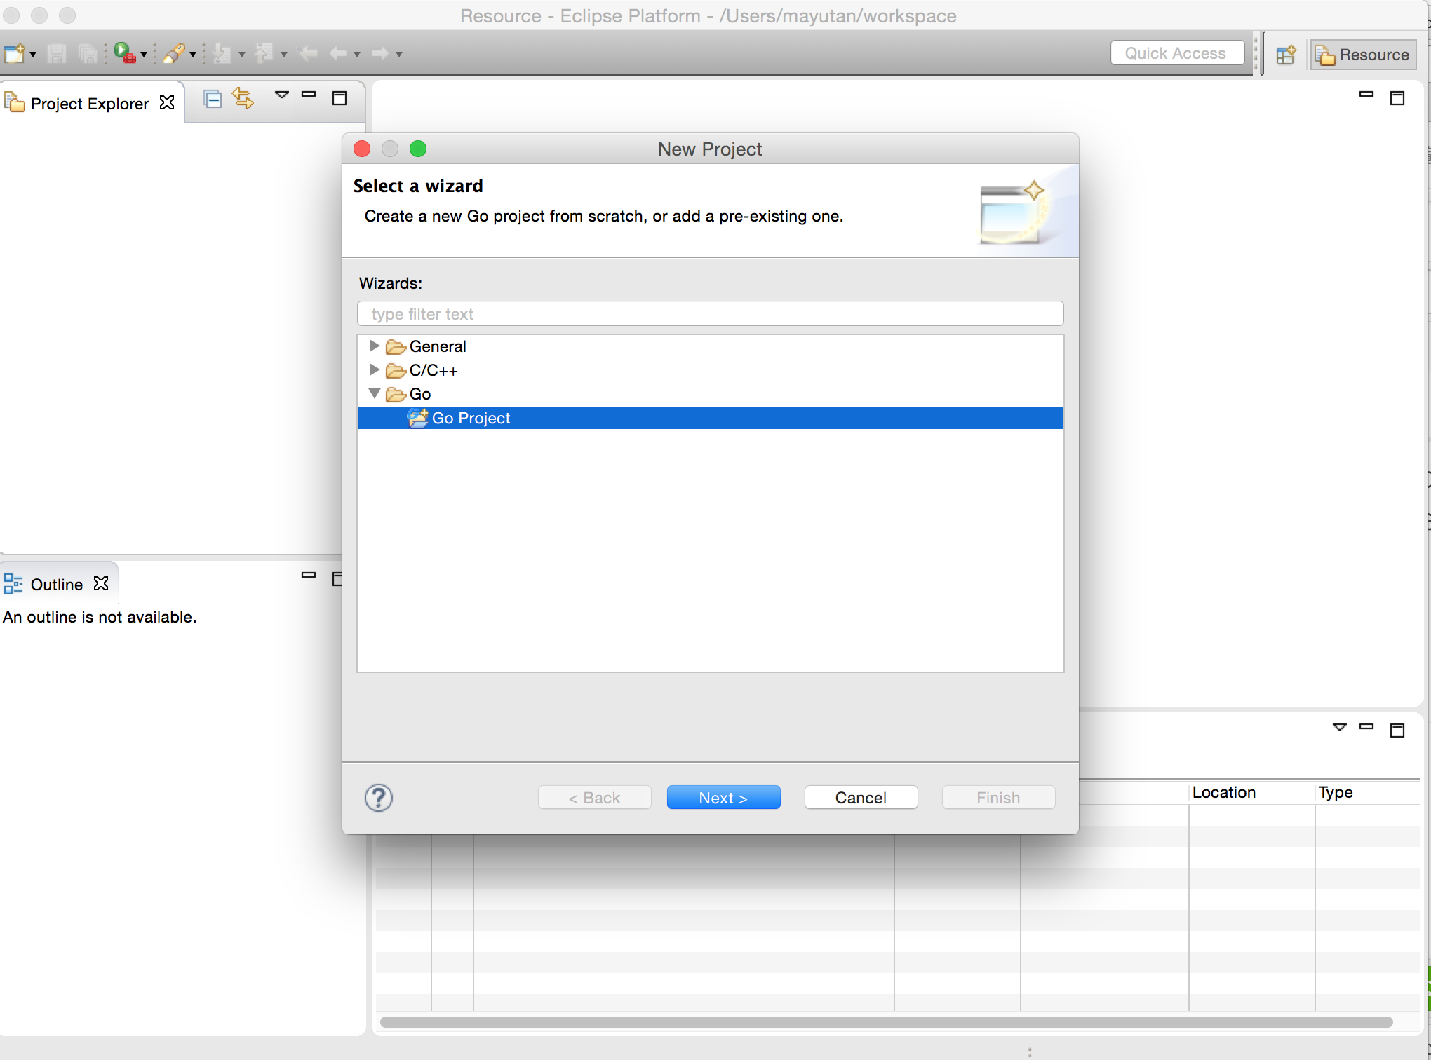
Task: Open the Forward history dropdown arrow
Action: pyautogui.click(x=399, y=55)
